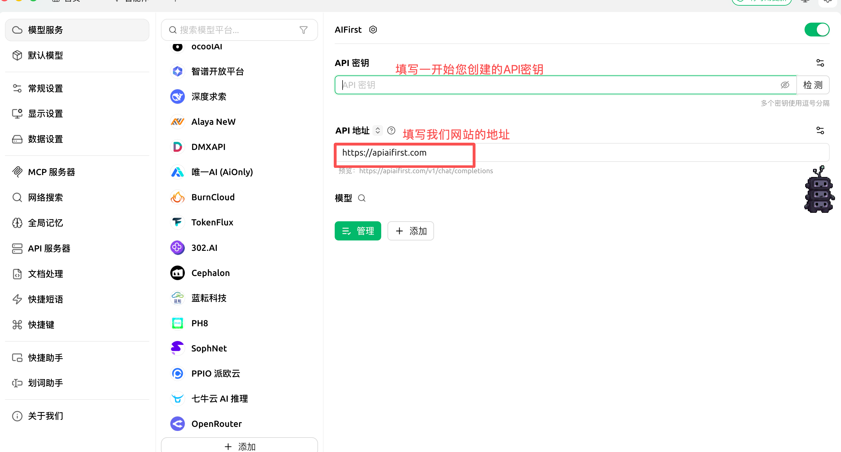Select Alaya NeW provider icon
This screenshot has height=452, width=841.
pos(177,122)
